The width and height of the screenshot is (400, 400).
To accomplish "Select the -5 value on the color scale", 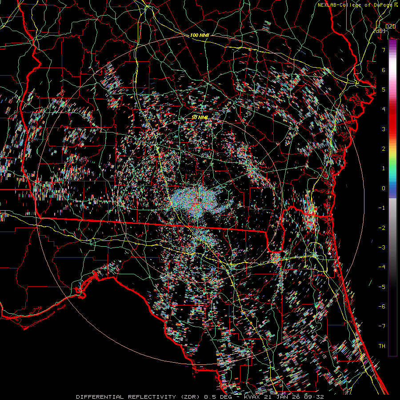I will coord(382,287).
